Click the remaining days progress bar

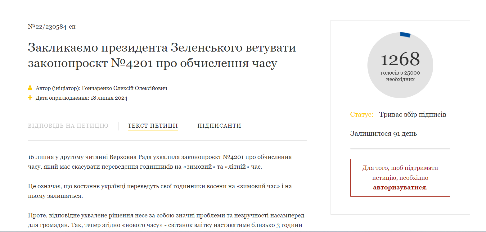pyautogui.click(x=400, y=148)
